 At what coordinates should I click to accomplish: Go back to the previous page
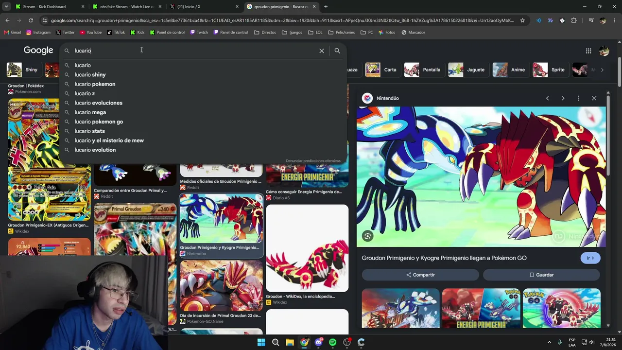[7, 20]
